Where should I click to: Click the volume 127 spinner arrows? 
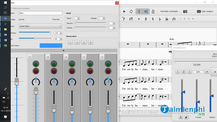61,33
